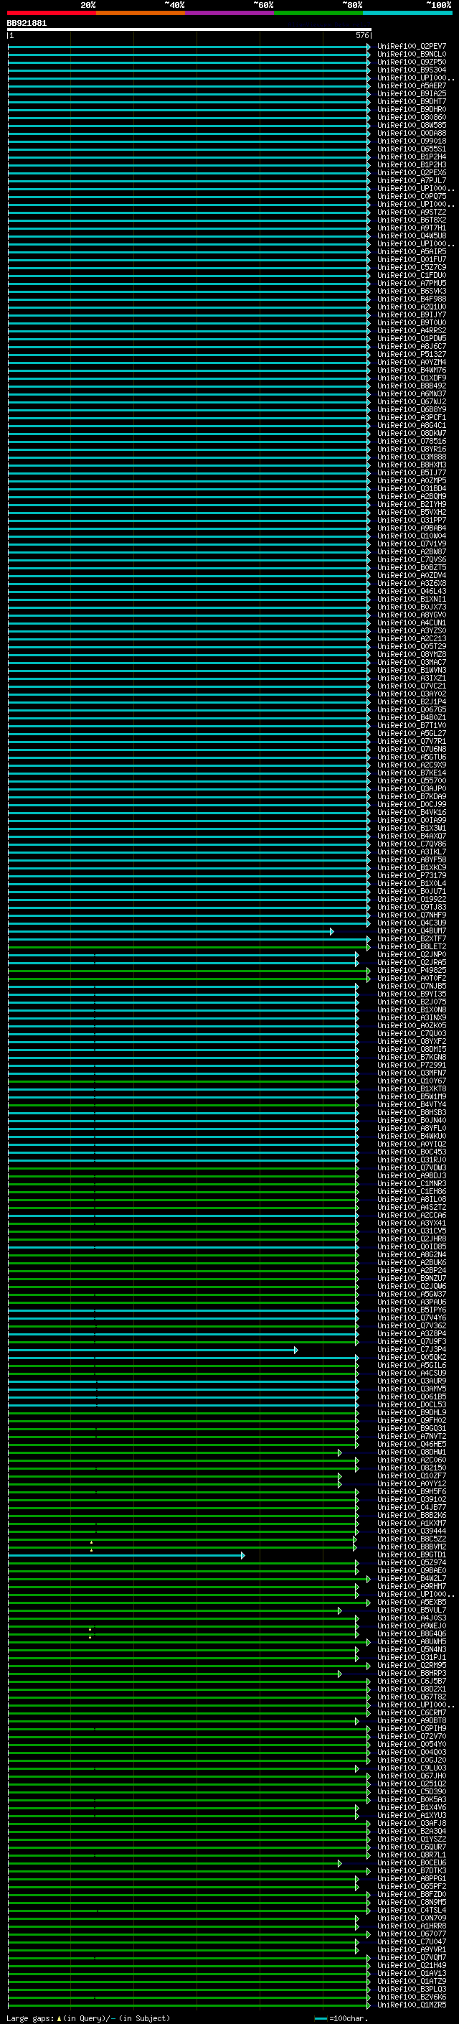Viewport: 459px width, 2024px height.
Task: Open hit UniRef100_B9NCL0
Action: point(411,55)
